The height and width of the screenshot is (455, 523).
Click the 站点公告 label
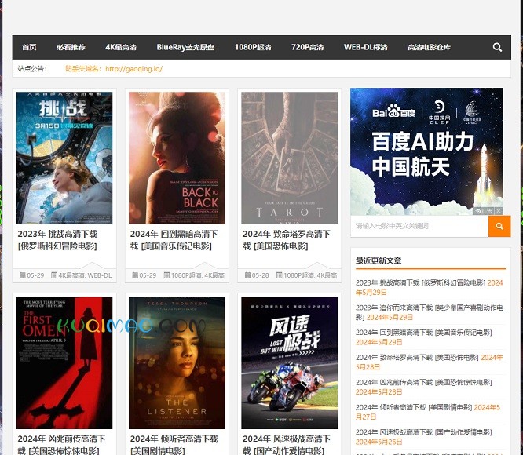tap(32, 69)
